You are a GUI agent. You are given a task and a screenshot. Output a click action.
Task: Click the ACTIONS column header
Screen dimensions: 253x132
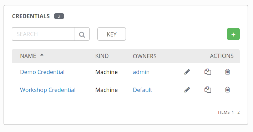[x=222, y=56]
